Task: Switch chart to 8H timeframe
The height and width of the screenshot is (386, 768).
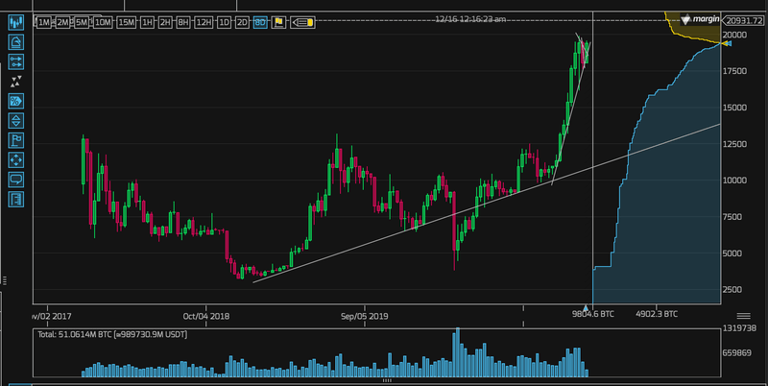Action: point(183,22)
